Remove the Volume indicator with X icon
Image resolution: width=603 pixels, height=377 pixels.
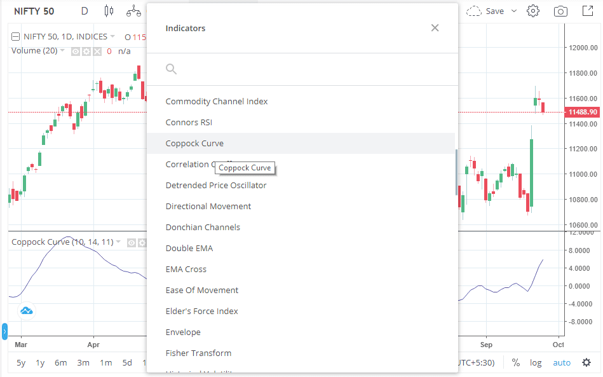click(x=97, y=51)
